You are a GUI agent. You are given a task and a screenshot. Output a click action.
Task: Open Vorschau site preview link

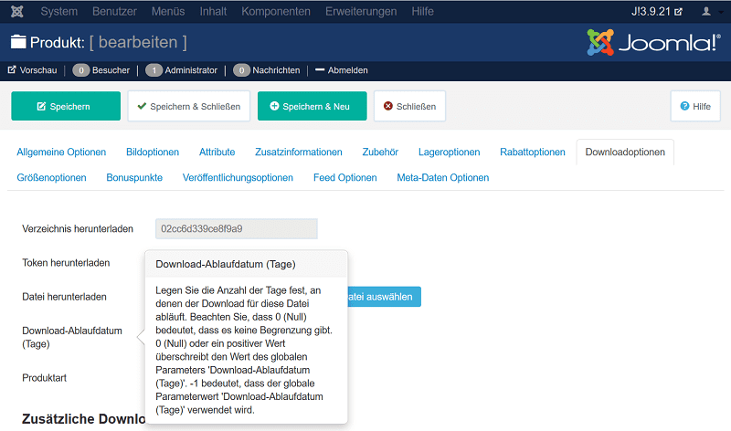32,69
